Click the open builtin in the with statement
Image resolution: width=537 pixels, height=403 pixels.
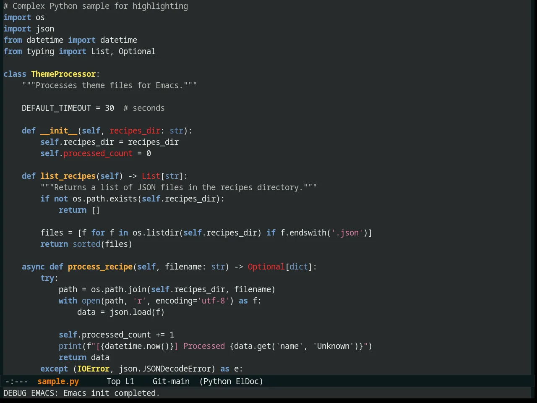coord(91,301)
